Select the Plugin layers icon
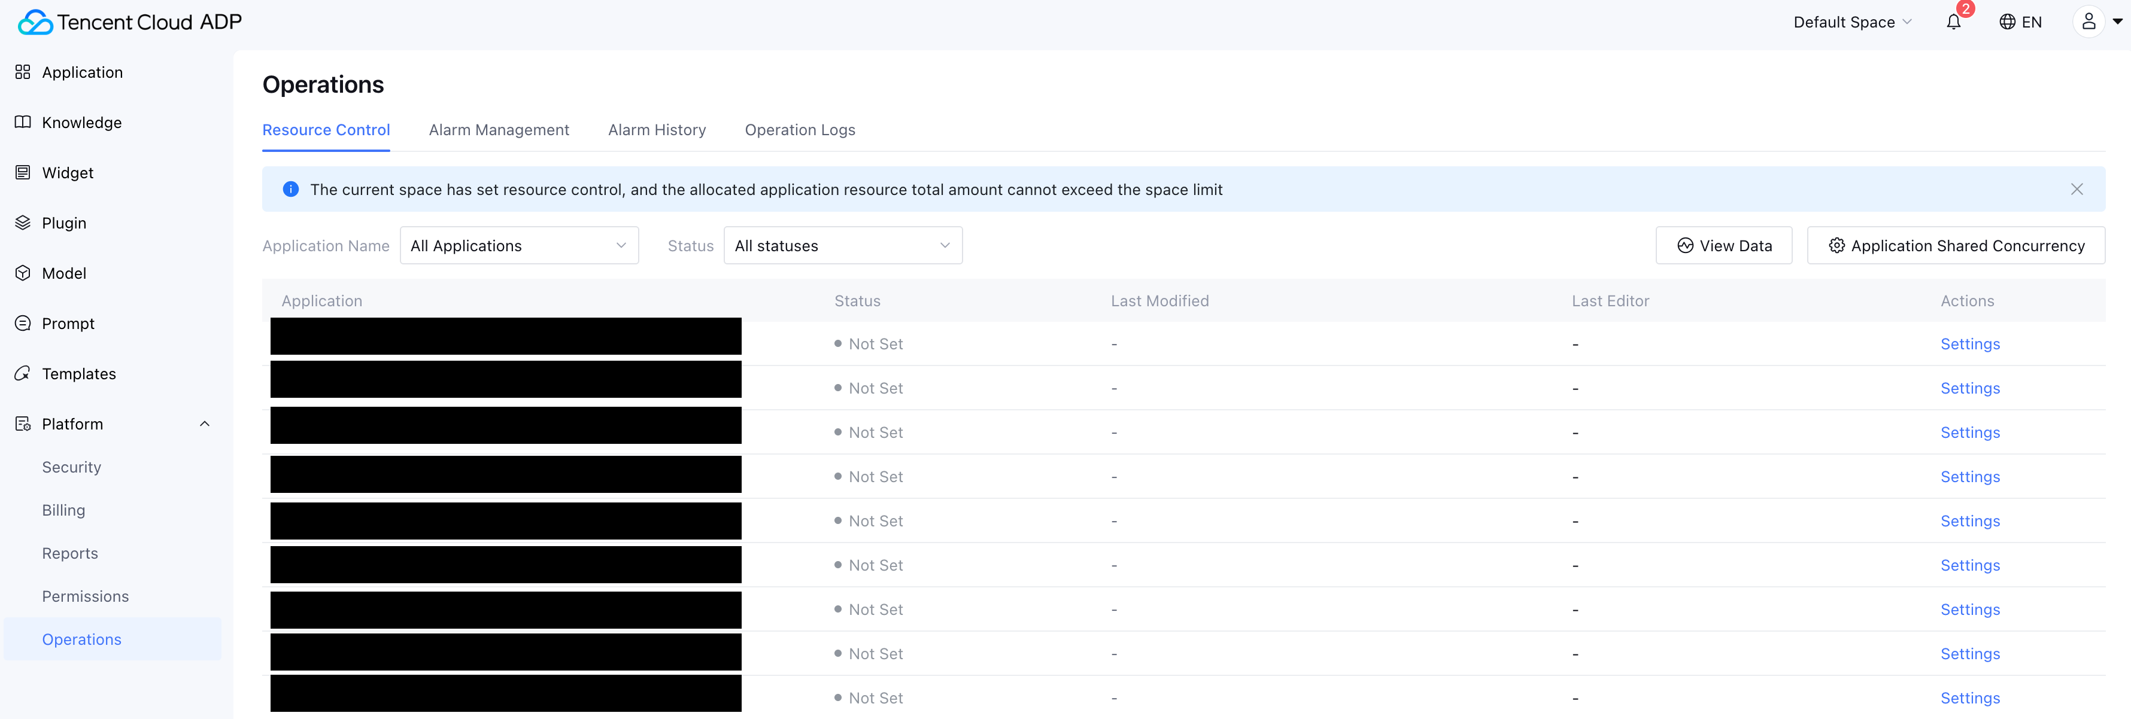 tap(22, 223)
